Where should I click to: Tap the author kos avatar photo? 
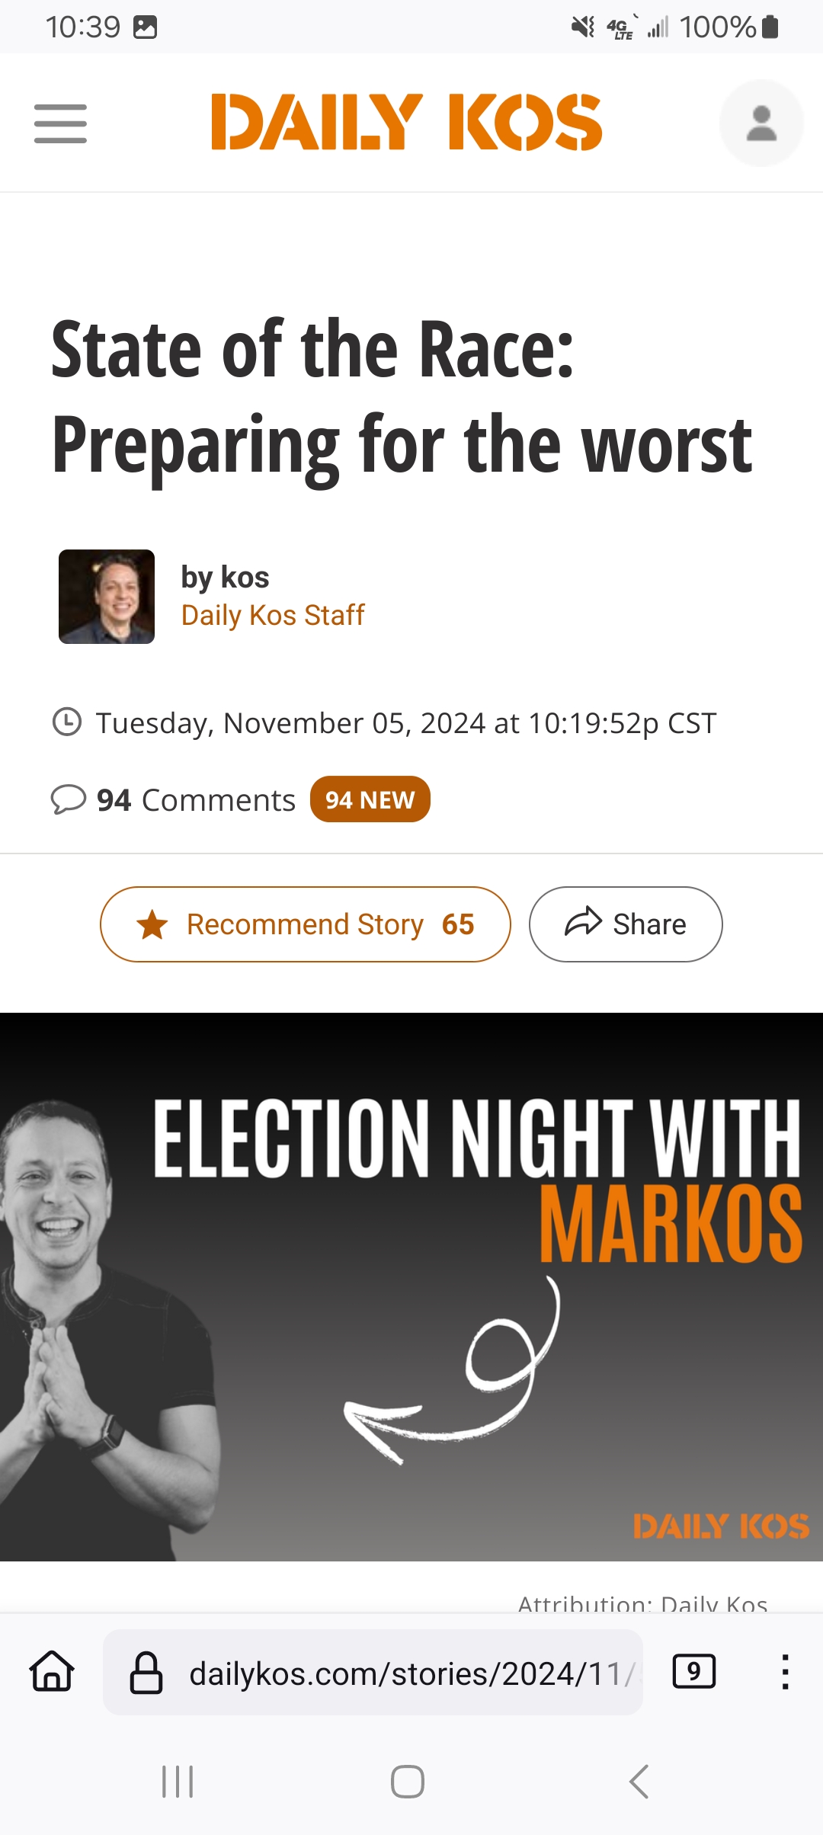tap(107, 597)
